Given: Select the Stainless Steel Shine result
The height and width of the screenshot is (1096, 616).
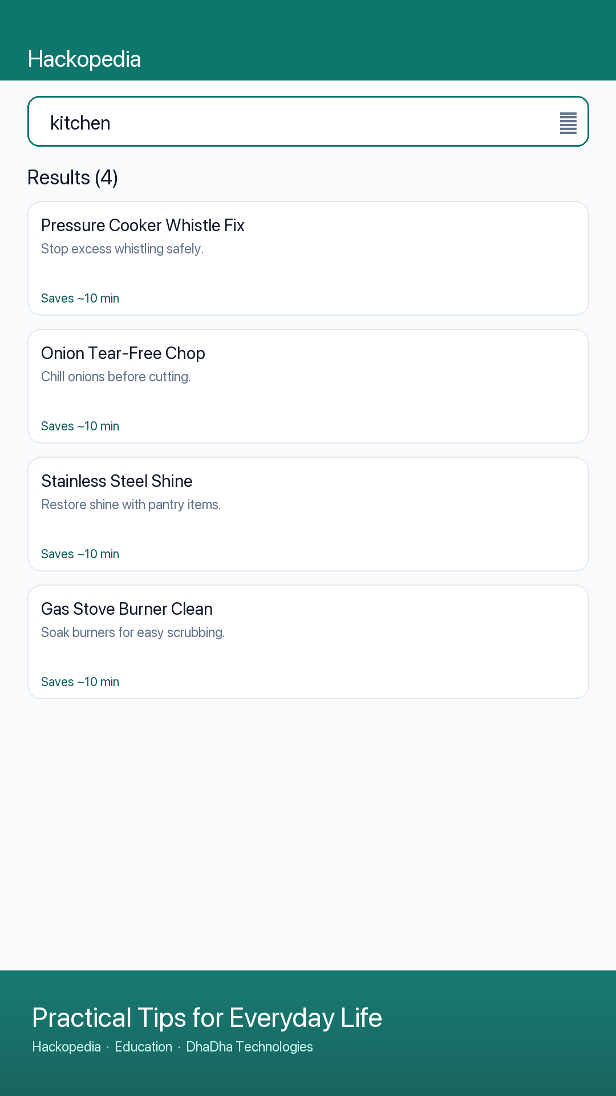Looking at the screenshot, I should coord(308,514).
